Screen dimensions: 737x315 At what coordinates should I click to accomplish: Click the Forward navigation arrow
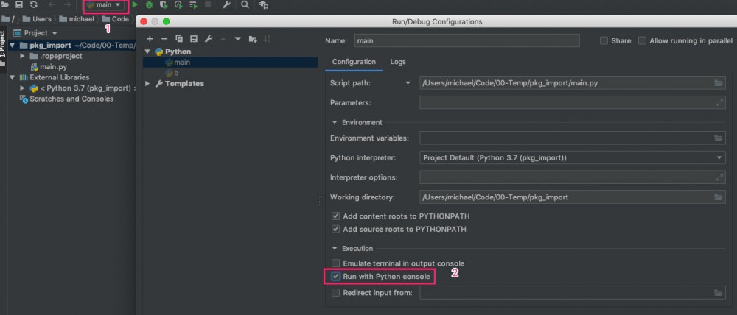click(x=67, y=4)
